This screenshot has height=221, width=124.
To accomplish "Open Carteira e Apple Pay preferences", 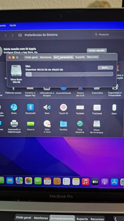I will coord(30,94).
